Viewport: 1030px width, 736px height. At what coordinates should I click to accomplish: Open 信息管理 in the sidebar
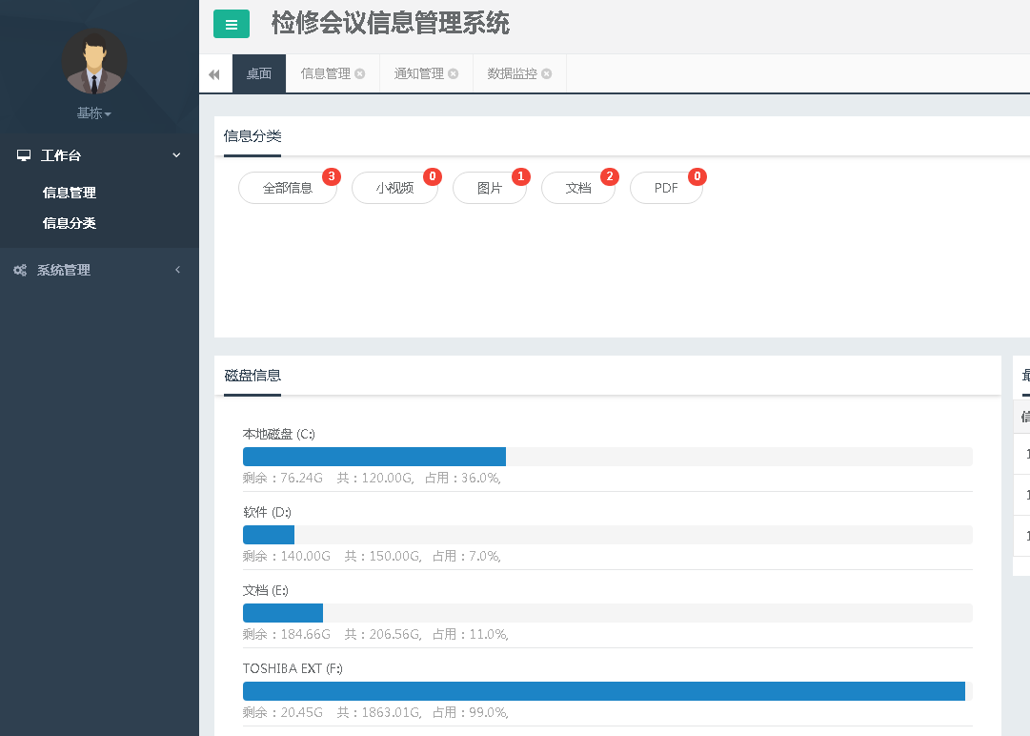tap(70, 193)
